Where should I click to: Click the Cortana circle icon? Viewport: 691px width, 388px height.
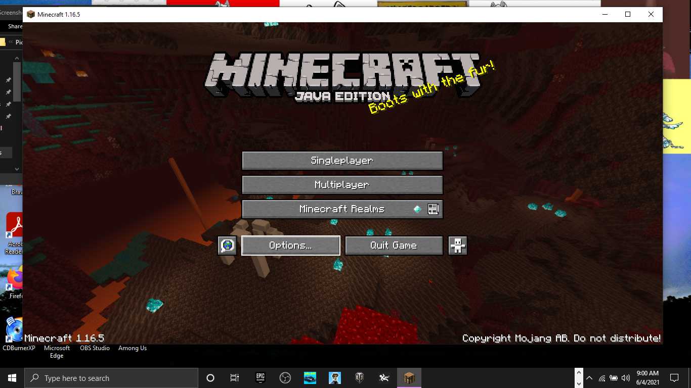tap(210, 378)
